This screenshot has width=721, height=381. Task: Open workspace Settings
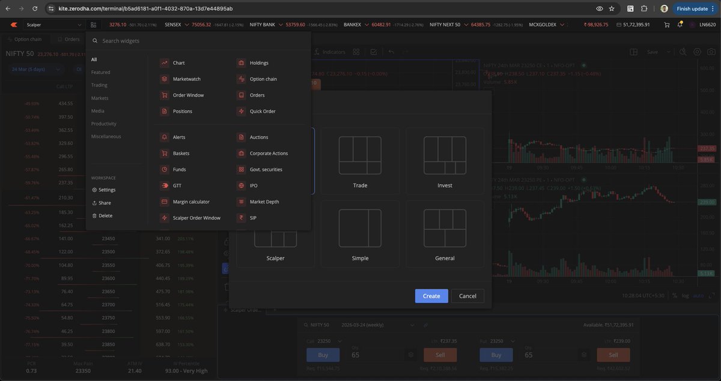click(103, 190)
